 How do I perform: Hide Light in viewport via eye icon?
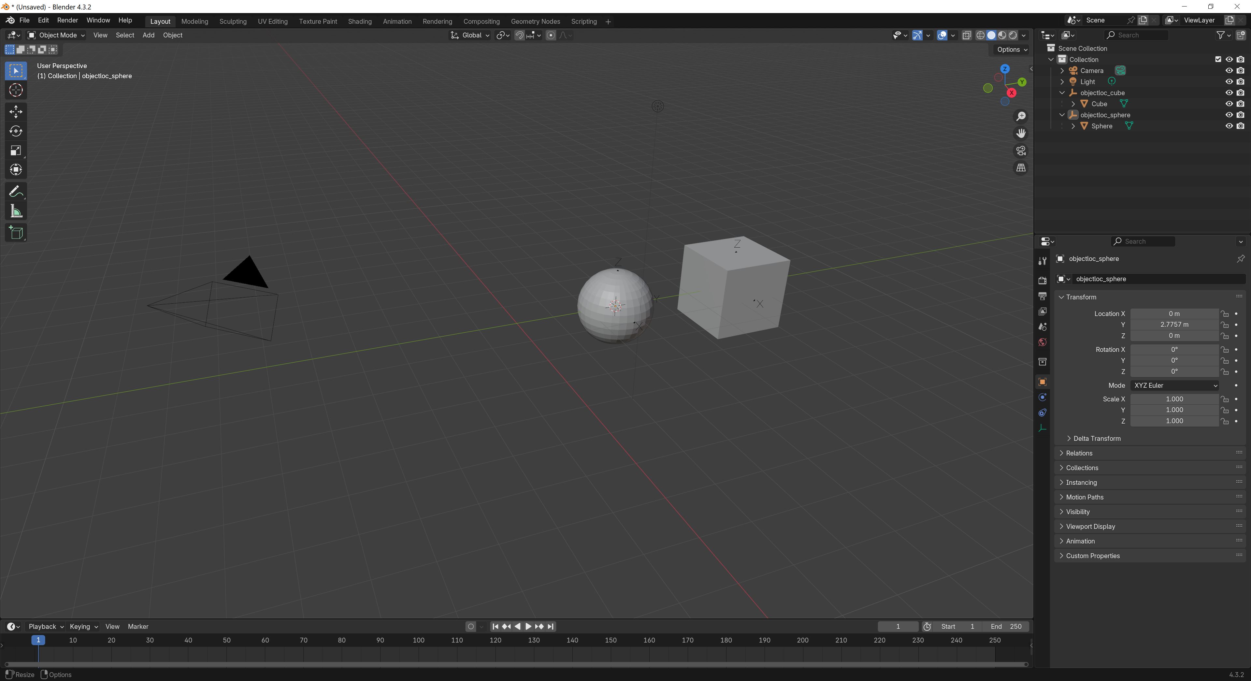1229,81
